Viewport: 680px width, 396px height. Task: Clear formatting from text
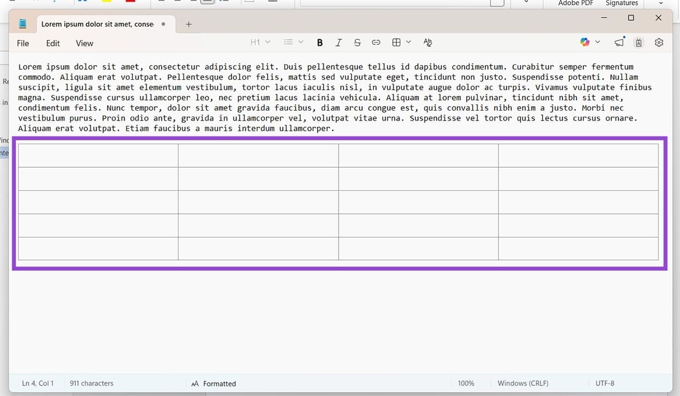click(428, 42)
